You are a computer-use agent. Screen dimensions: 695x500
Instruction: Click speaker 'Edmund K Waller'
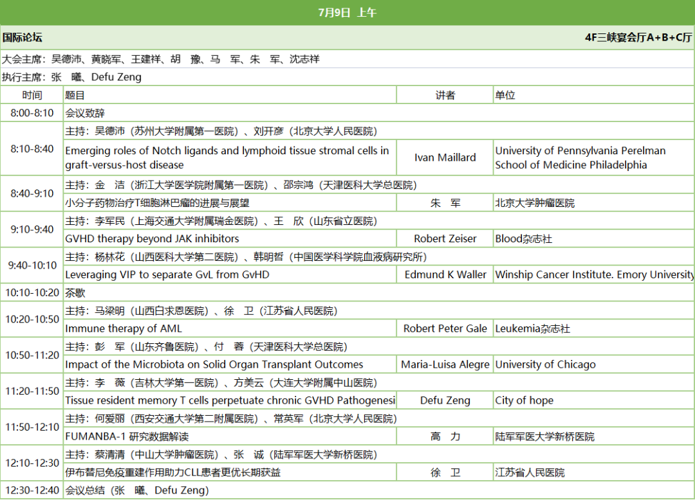[x=445, y=274]
